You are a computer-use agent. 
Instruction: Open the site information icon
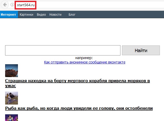[x=12, y=5]
